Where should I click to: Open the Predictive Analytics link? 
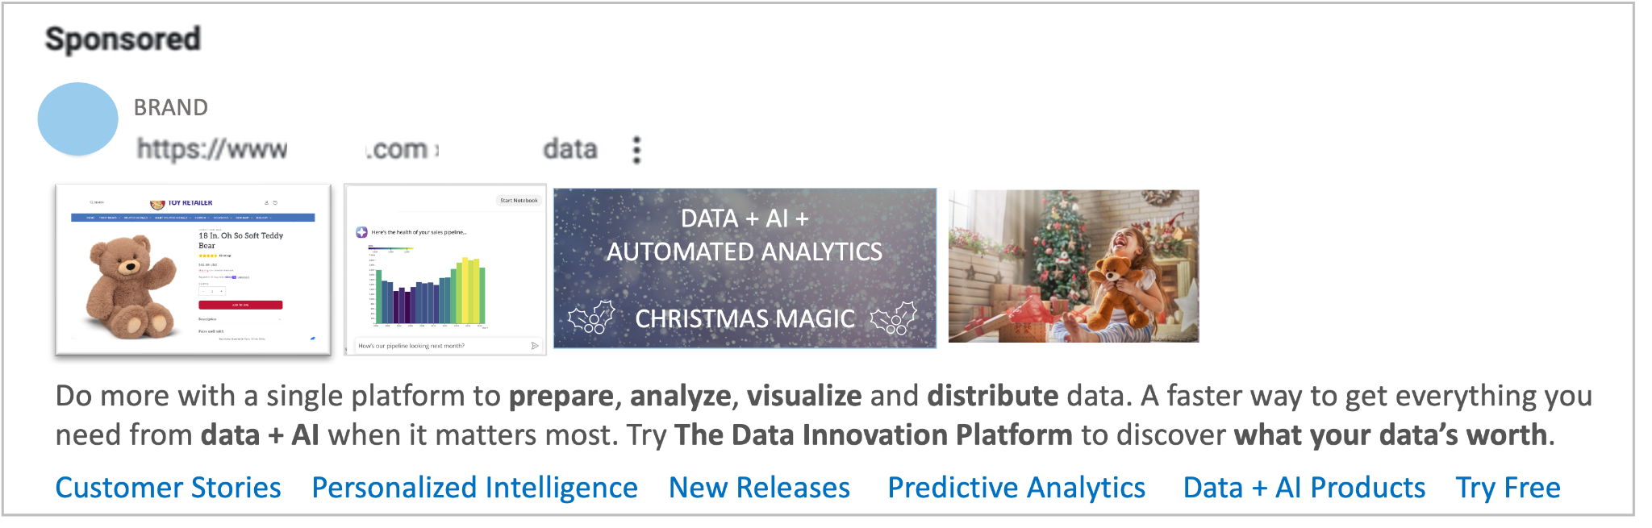tap(1016, 488)
